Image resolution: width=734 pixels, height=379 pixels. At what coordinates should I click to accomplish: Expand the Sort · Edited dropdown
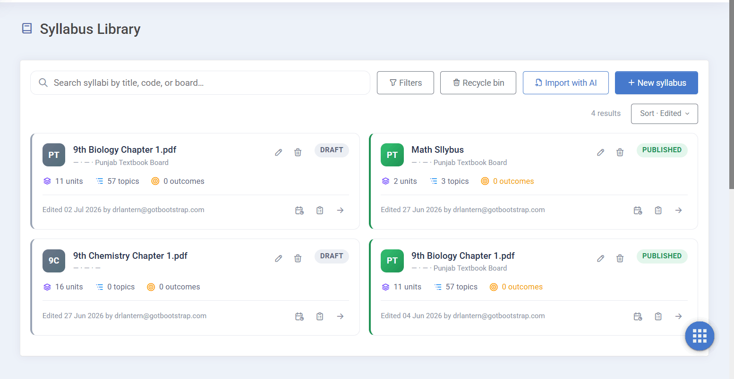tap(664, 114)
